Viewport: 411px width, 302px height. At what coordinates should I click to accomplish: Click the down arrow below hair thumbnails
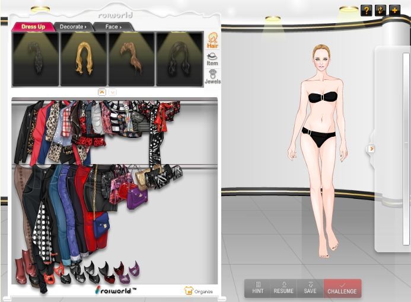113,92
